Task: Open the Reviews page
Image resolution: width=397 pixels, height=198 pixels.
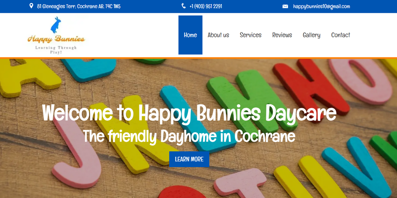Action: (282, 35)
